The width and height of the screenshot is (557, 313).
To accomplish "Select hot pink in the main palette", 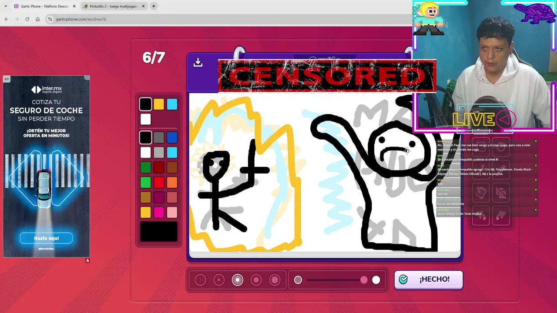I will click(x=159, y=212).
